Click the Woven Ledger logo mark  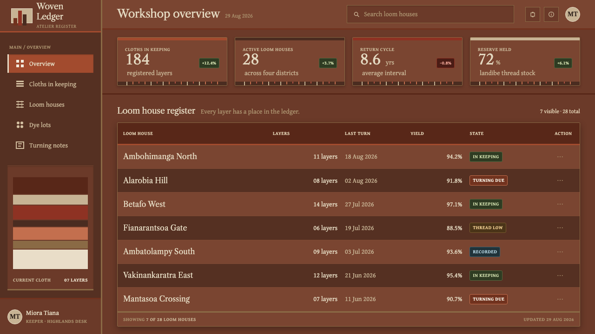pos(22,16)
